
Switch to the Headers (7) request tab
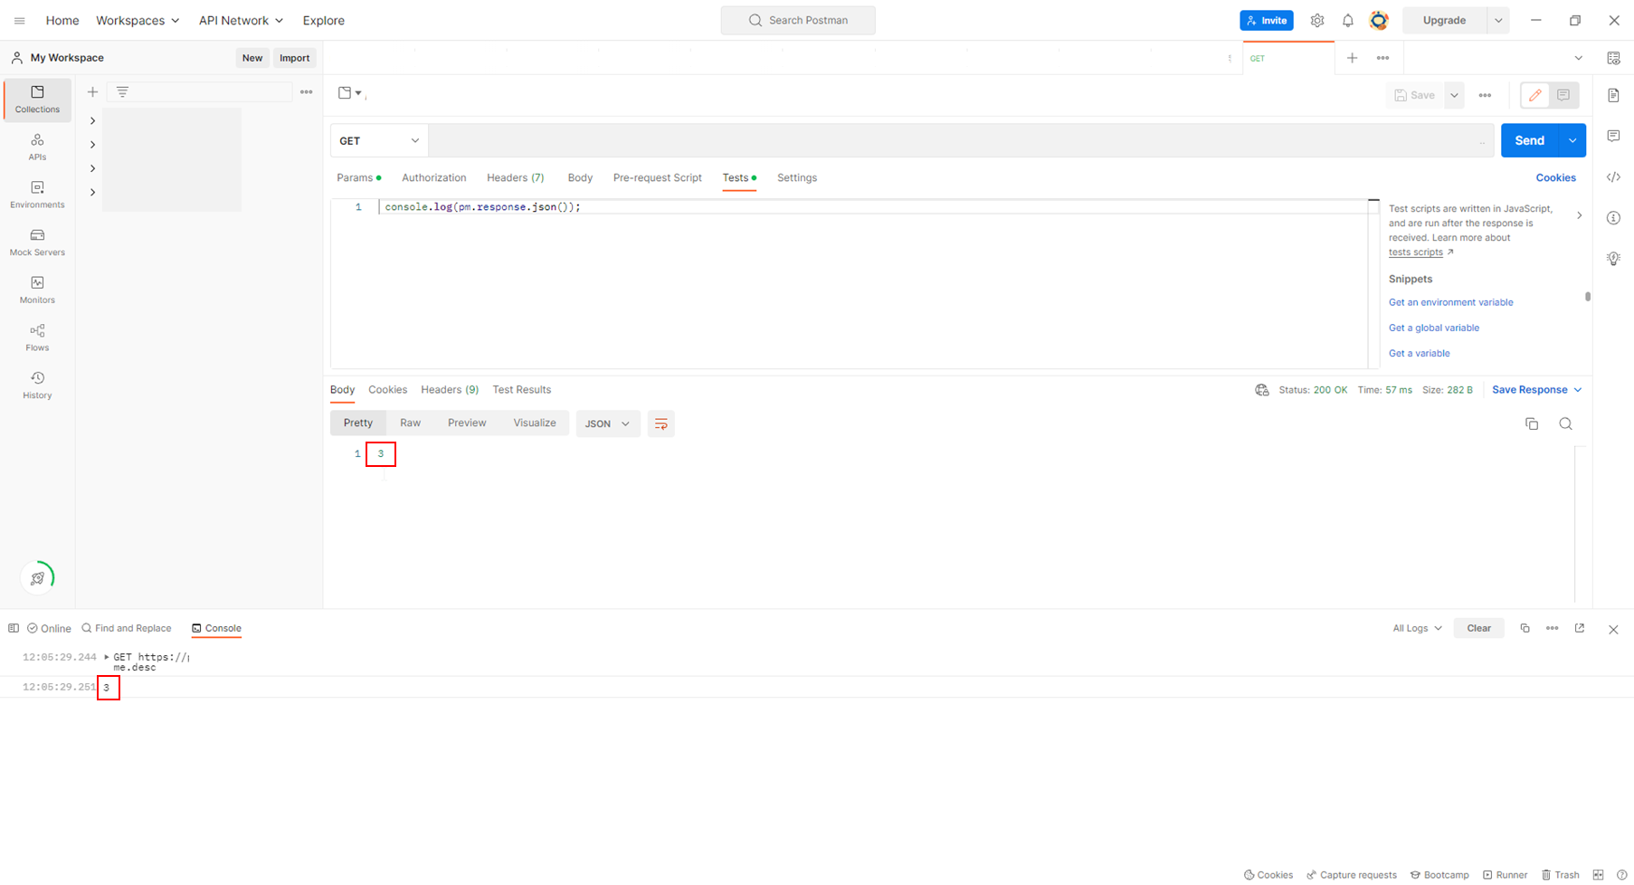[x=516, y=178]
